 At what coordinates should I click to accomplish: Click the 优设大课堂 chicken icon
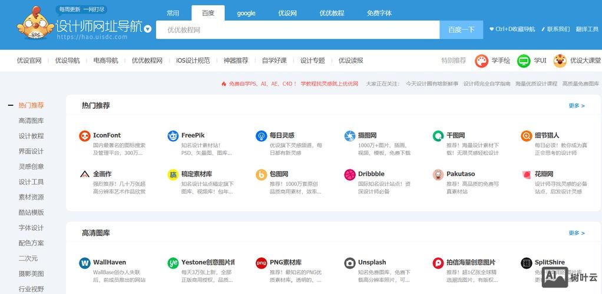560,61
